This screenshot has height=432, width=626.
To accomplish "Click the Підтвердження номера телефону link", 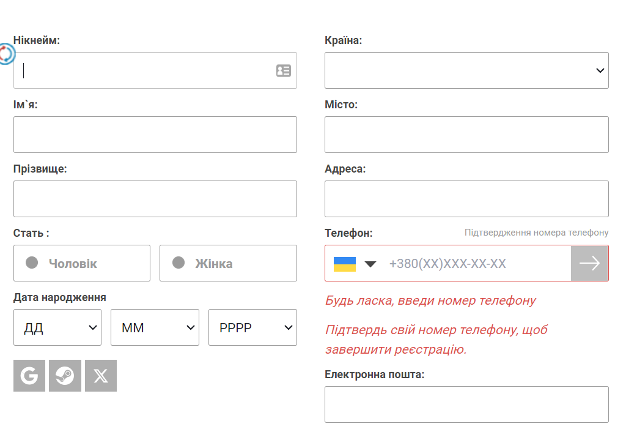I will pos(537,233).
